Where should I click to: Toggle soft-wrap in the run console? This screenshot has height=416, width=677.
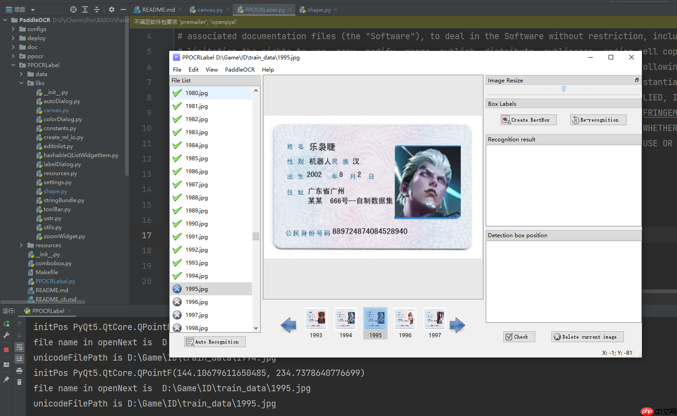tap(19, 347)
